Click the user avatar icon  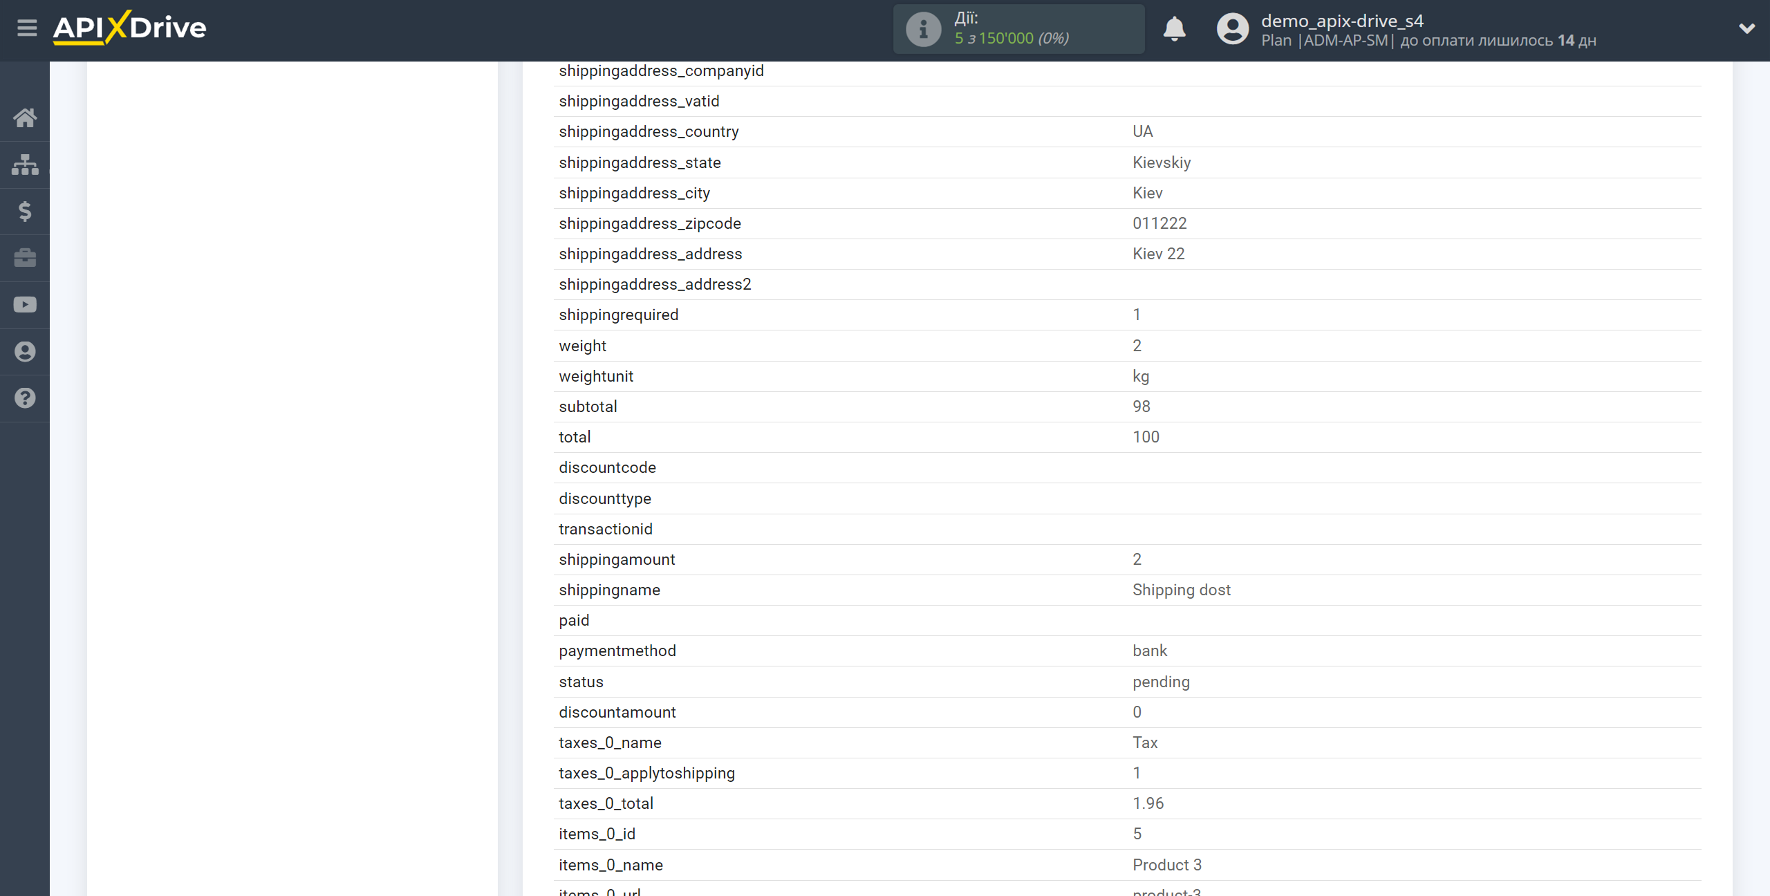(1232, 29)
